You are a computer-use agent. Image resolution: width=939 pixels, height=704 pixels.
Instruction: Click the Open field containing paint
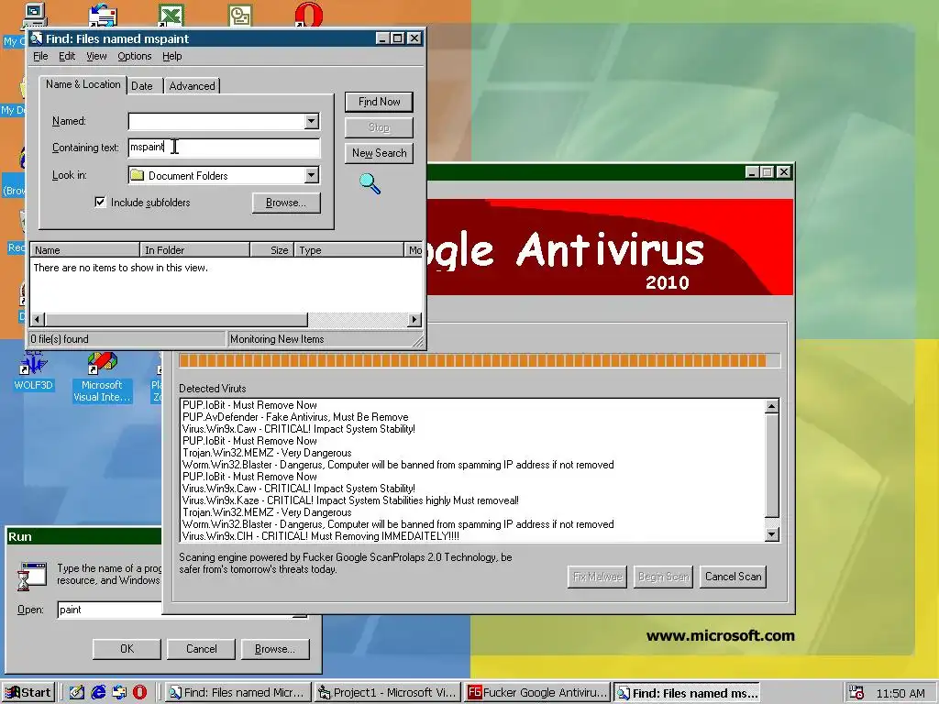[x=110, y=610]
